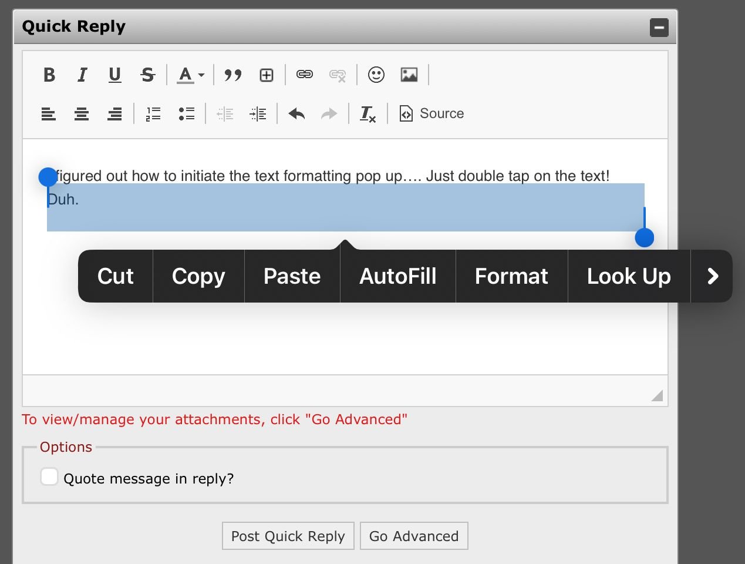The height and width of the screenshot is (564, 745).
Task: Undo the last edit
Action: [x=296, y=114]
